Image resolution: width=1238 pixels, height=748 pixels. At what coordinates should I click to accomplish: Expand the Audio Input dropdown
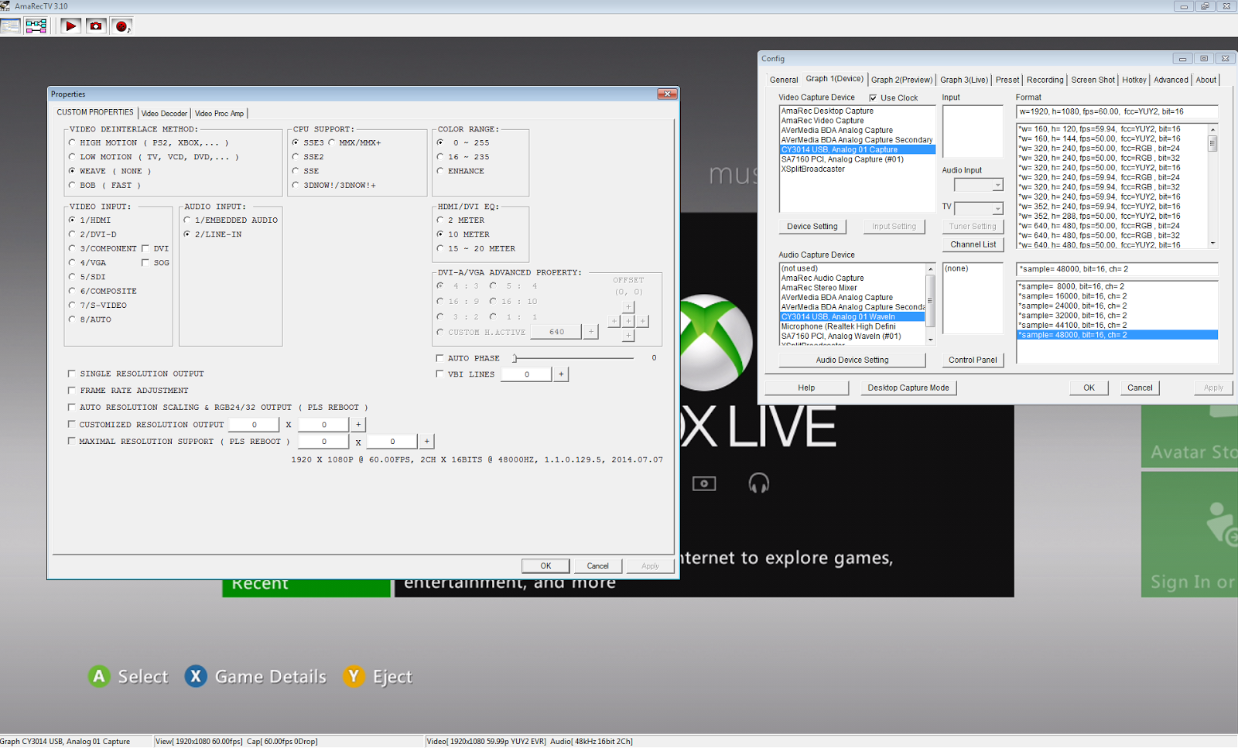(x=979, y=185)
